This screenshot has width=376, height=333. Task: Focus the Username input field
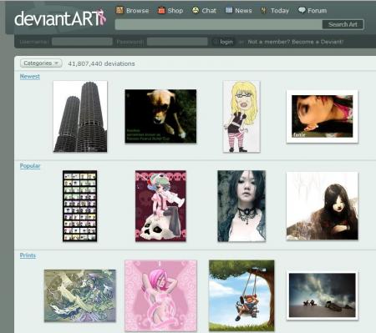click(82, 42)
